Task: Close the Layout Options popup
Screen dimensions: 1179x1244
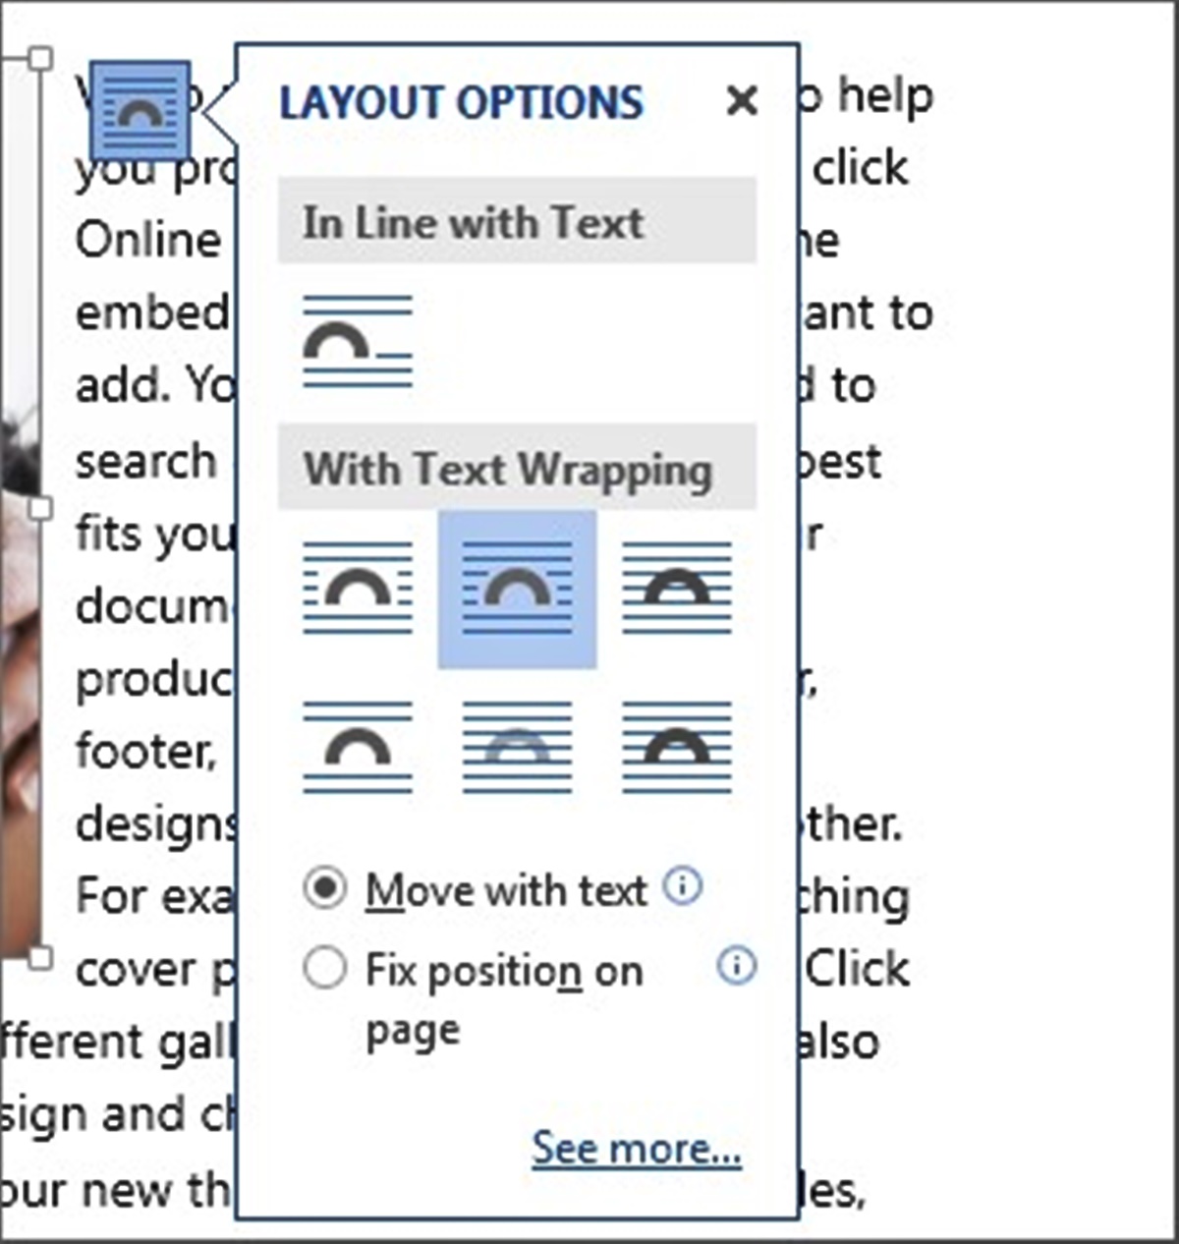Action: click(x=742, y=100)
